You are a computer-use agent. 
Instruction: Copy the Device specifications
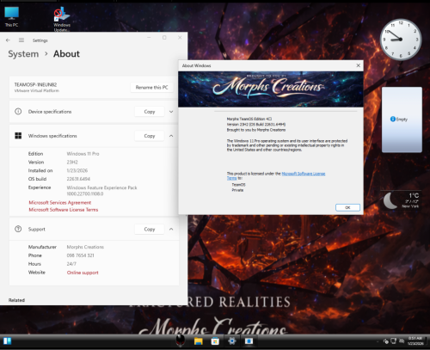point(150,112)
